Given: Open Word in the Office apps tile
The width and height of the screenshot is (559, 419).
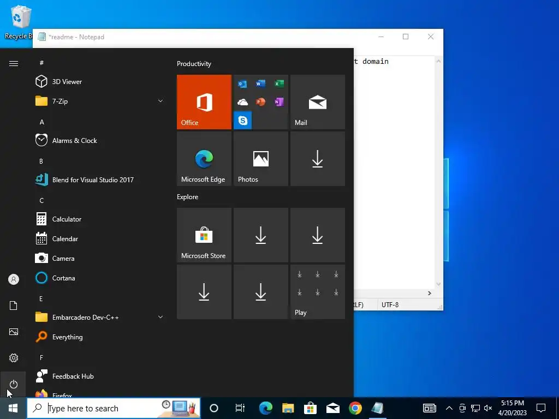Looking at the screenshot, I should click(260, 83).
